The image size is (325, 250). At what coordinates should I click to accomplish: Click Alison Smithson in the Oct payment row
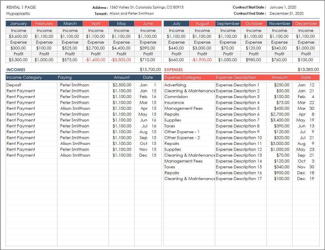pyautogui.click(x=75, y=143)
